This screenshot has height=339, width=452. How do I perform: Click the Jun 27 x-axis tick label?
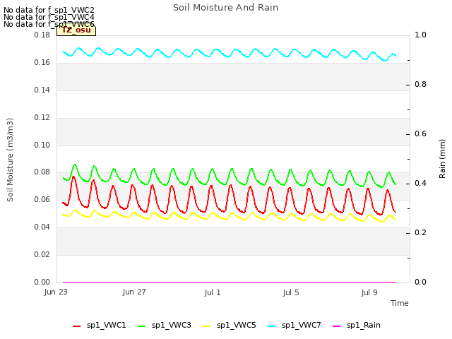coord(134,292)
